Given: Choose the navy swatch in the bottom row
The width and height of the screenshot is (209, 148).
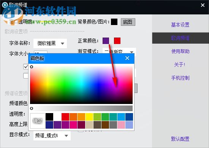Looking at the screenshot, I should coord(49,125).
